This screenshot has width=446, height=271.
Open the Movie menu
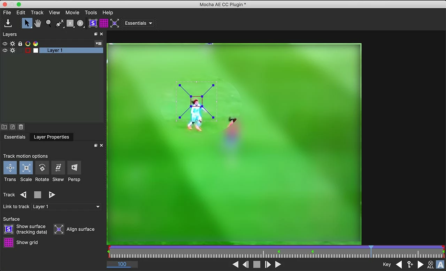(72, 12)
